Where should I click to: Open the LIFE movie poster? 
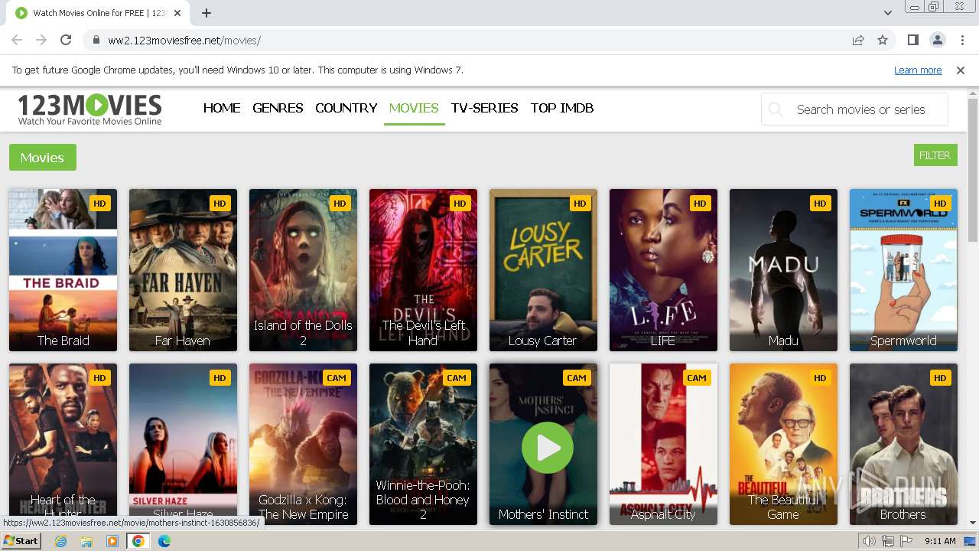tap(663, 270)
